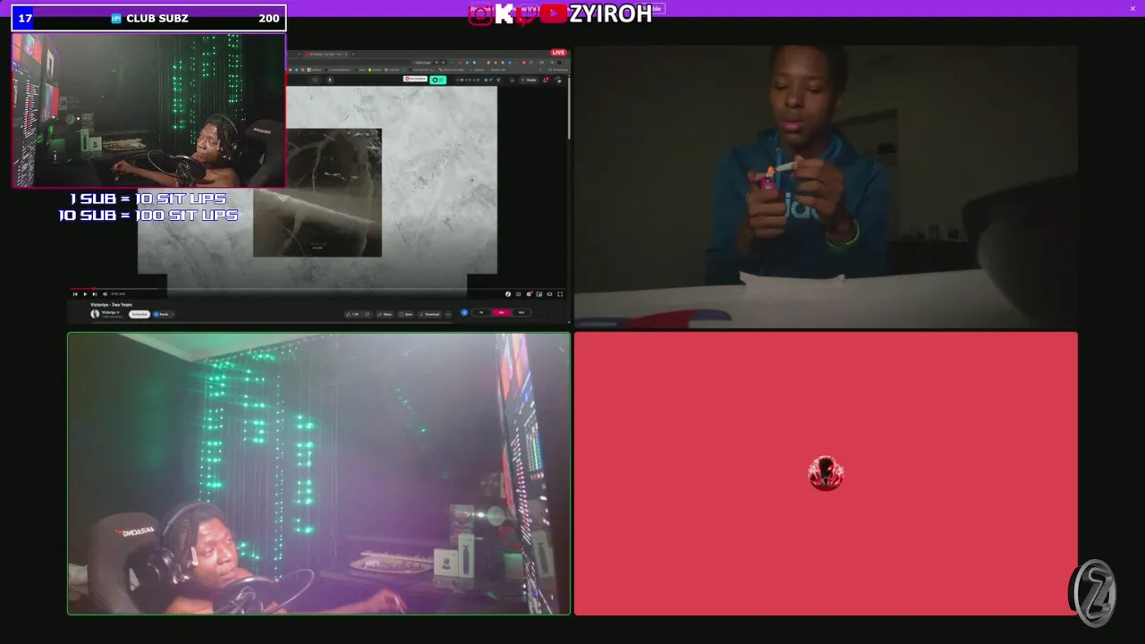1145x644 pixels.
Task: Click the ZYIROH channel name banner
Action: 610,13
